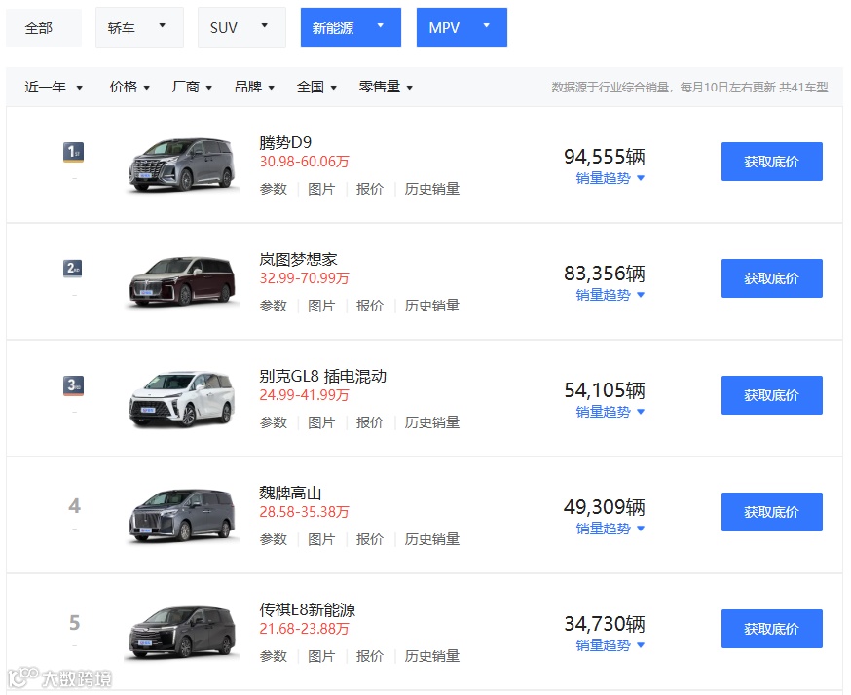Open the 轿车 category dropdown
The image size is (851, 695).
click(x=139, y=27)
